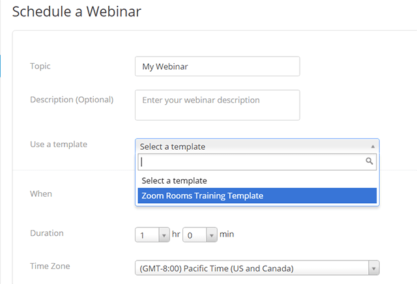Screen dimensions: 417x284
Task: Click the 'Select a template' dropdown header
Action: [251, 147]
